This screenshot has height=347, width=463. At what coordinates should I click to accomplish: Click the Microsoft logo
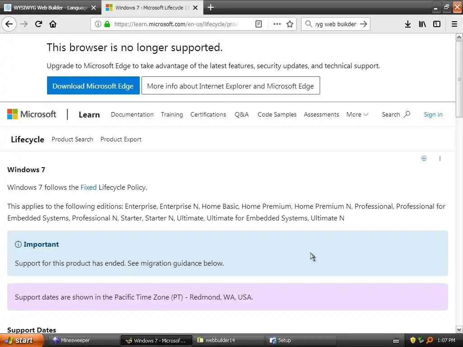(32, 114)
